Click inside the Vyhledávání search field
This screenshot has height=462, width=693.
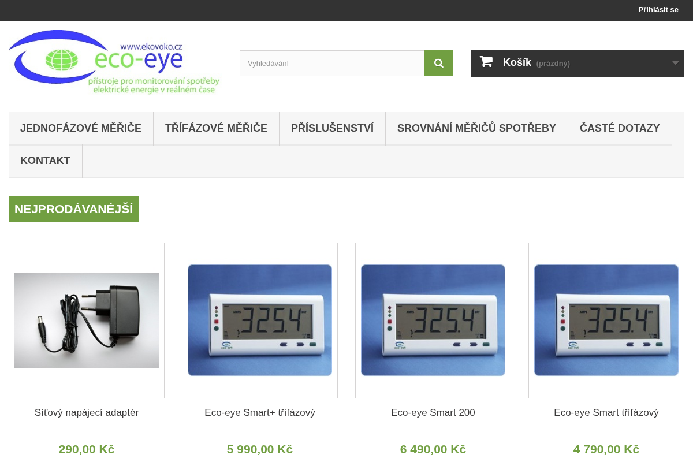[332, 63]
